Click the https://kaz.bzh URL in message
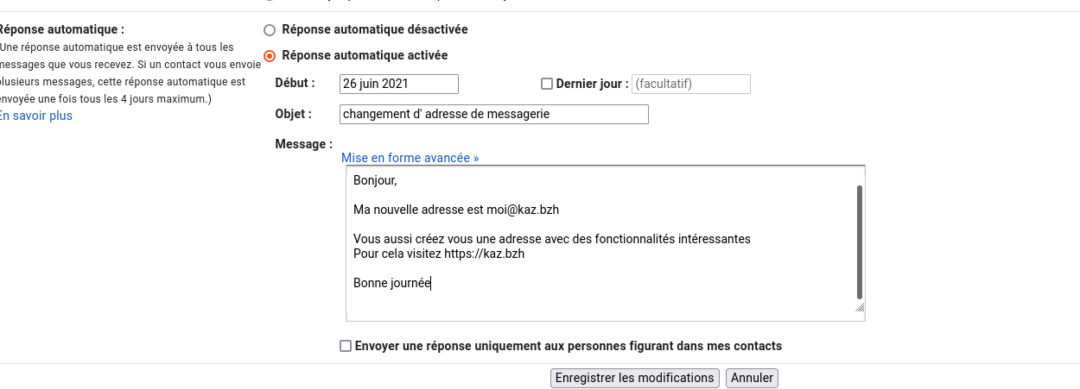1080x389 pixels. tap(484, 254)
